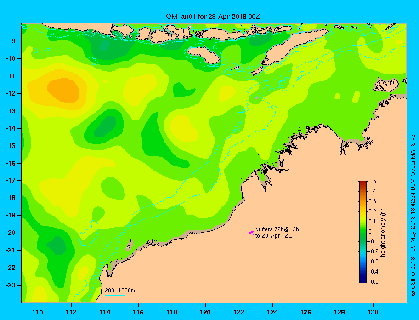
Task: Click the '-0.1' color bar label
Action: click(x=374, y=241)
